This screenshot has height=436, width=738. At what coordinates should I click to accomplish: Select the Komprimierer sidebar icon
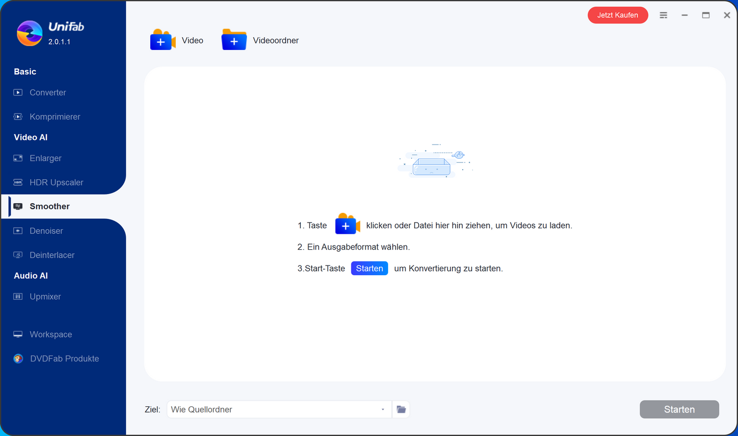click(18, 117)
